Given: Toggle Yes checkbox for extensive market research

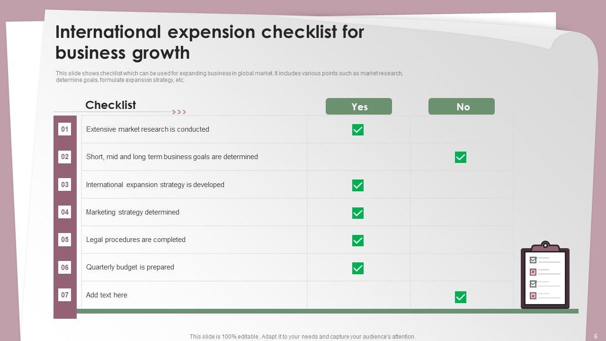Looking at the screenshot, I should 358,130.
